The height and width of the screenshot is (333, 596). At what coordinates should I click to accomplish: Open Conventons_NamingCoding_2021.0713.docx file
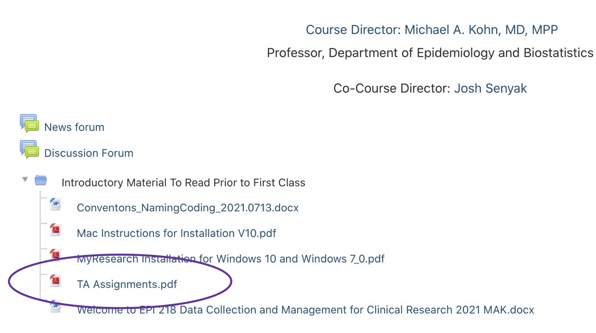tap(188, 208)
